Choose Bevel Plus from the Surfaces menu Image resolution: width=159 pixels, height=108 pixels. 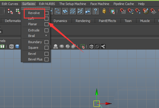point(35,59)
